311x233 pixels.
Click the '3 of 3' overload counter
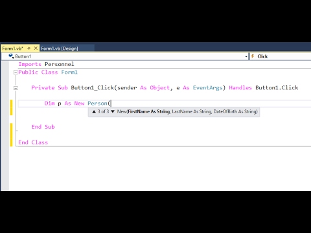coord(103,111)
